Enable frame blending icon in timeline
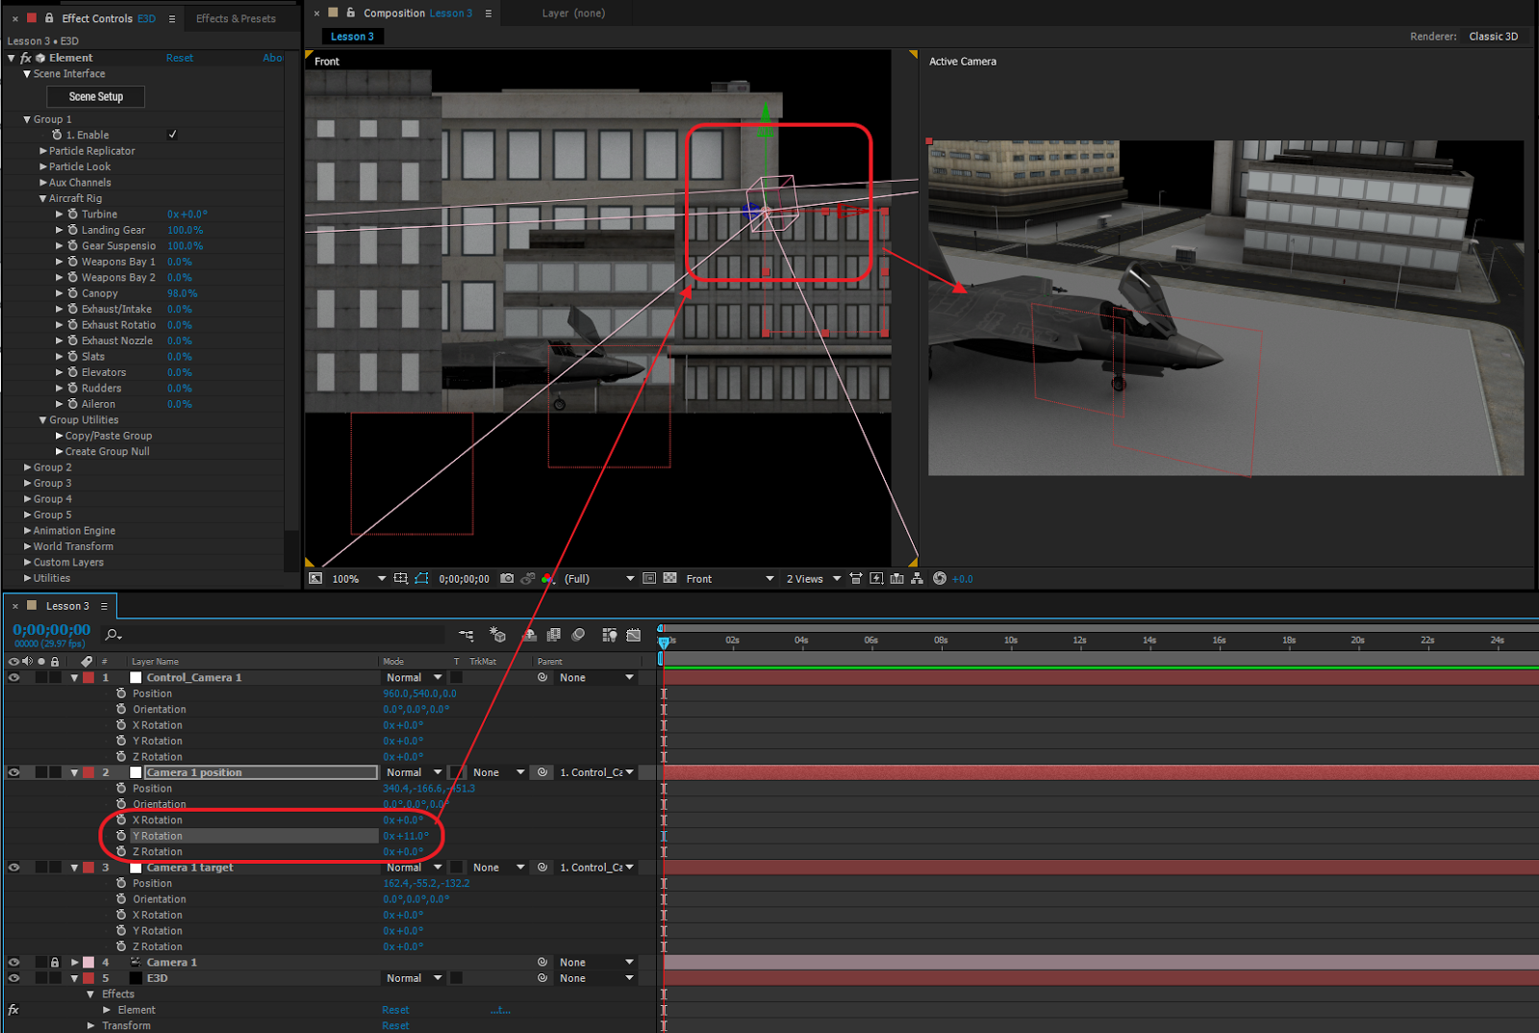The width and height of the screenshot is (1539, 1033). 553,635
